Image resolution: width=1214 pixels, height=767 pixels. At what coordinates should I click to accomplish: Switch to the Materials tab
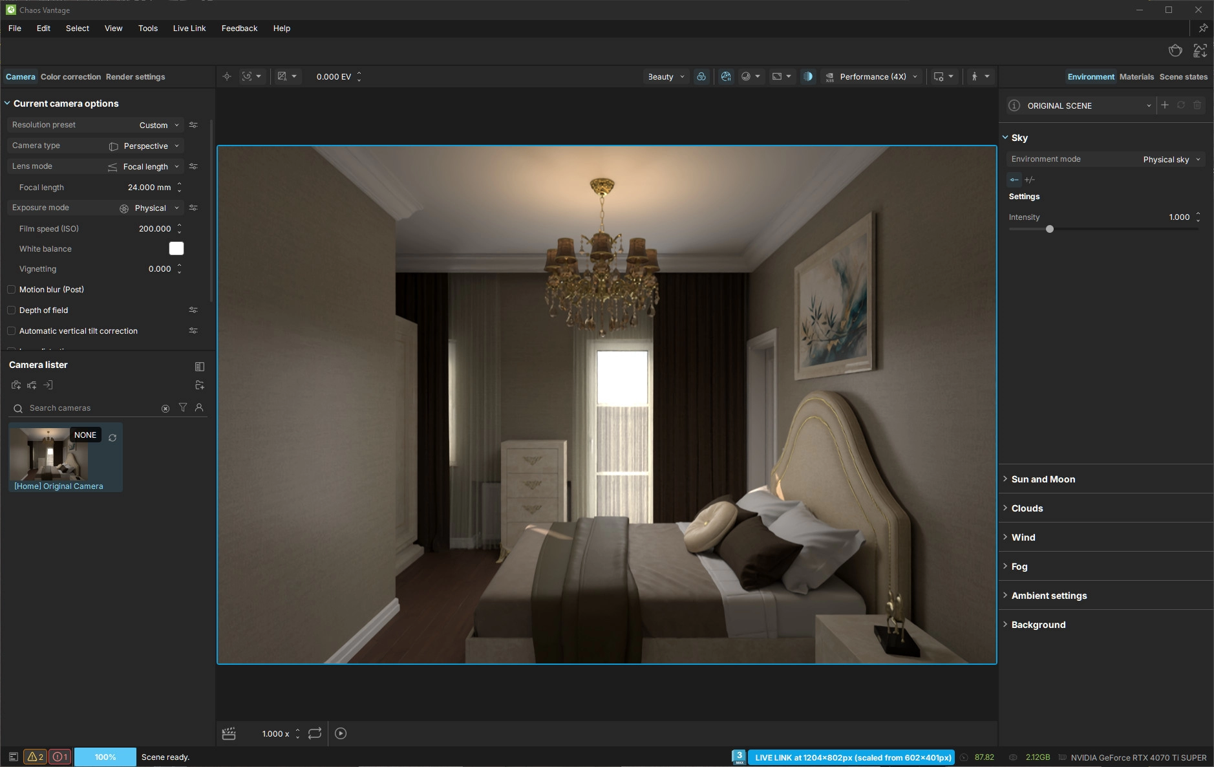click(x=1136, y=76)
